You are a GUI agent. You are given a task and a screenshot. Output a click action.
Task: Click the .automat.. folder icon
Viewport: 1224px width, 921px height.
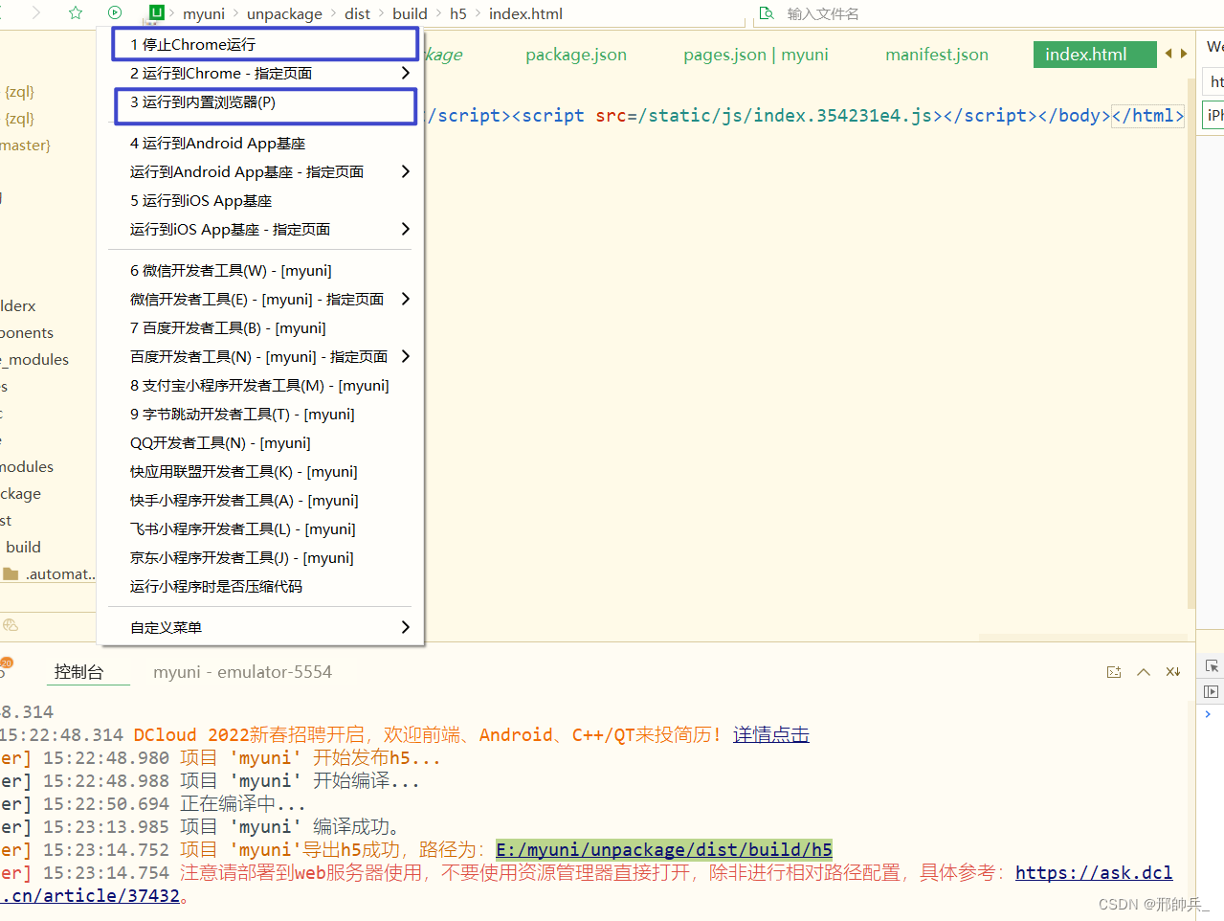click(x=11, y=573)
